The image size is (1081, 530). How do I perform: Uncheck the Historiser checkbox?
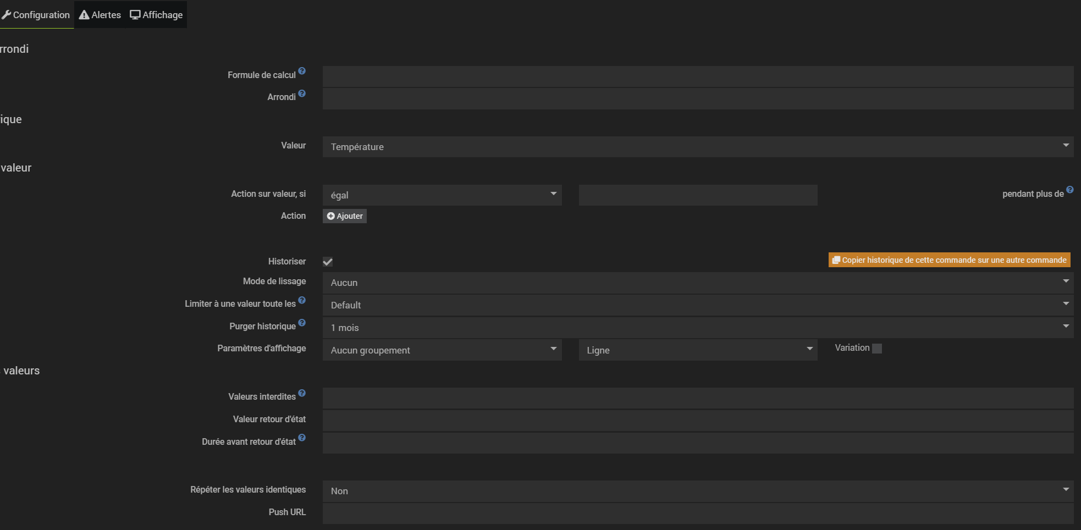(328, 262)
